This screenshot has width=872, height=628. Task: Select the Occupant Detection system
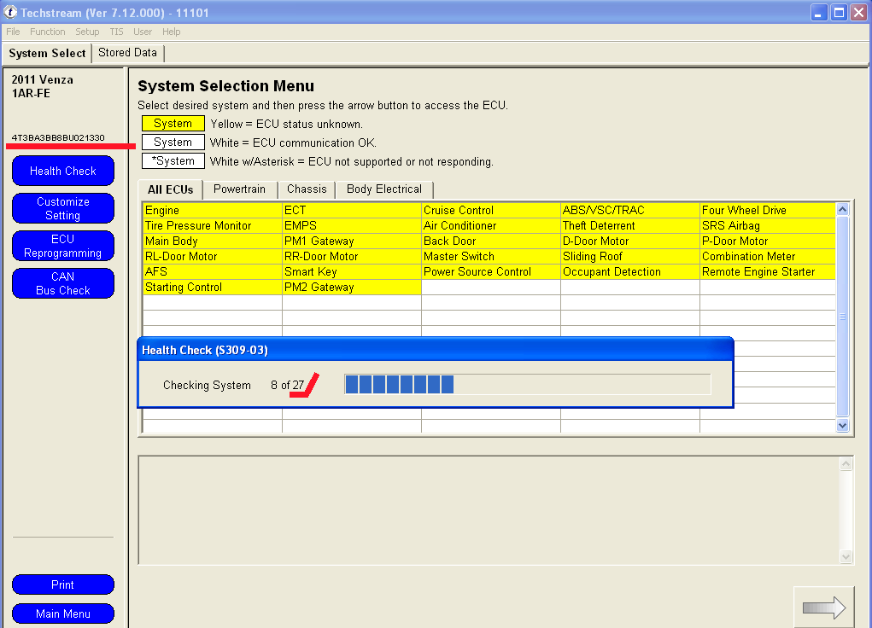click(630, 271)
